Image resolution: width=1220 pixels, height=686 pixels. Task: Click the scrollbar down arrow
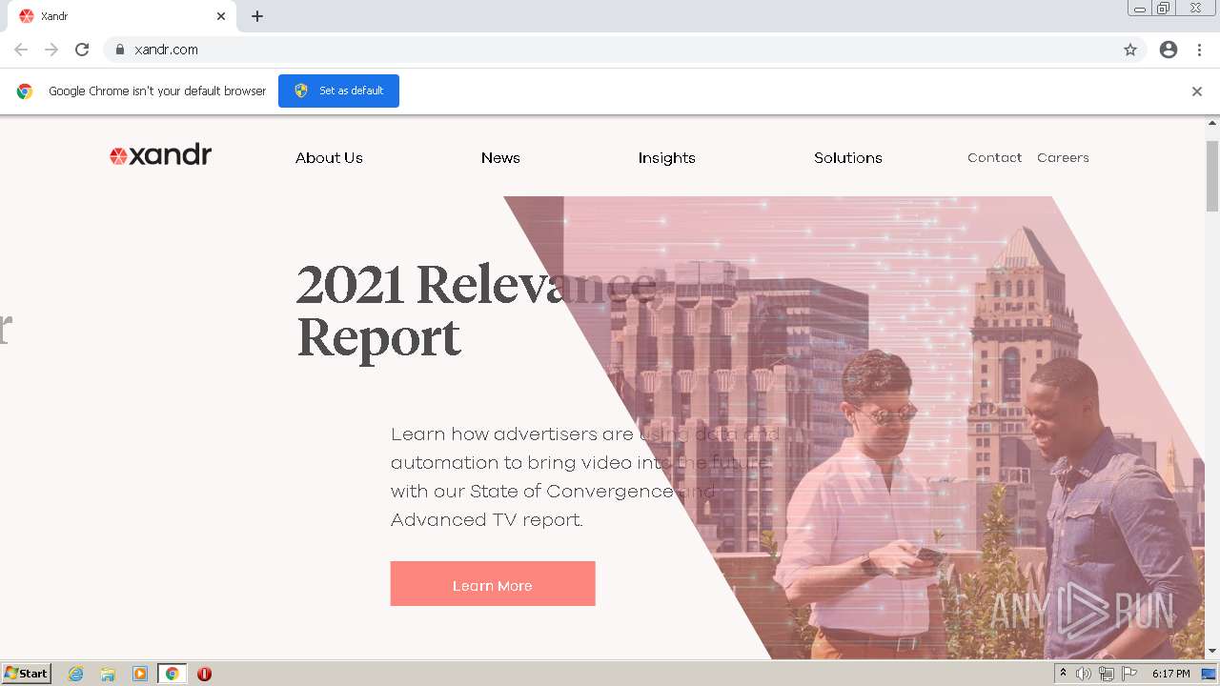pos(1212,652)
